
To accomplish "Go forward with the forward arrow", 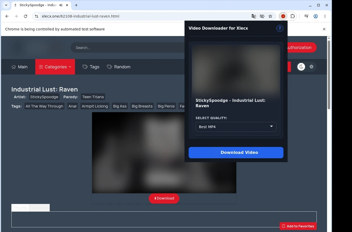I will pyautogui.click(x=16, y=16).
